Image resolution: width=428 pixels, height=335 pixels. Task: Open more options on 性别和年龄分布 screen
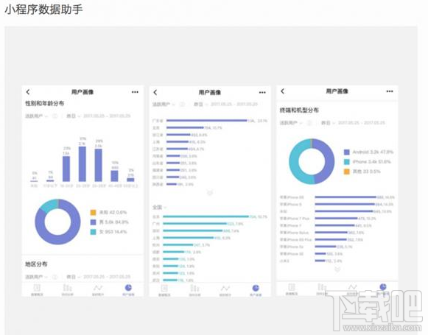point(135,92)
